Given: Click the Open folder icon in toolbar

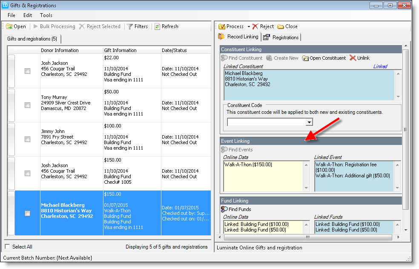Looking at the screenshot, I should click(x=9, y=26).
